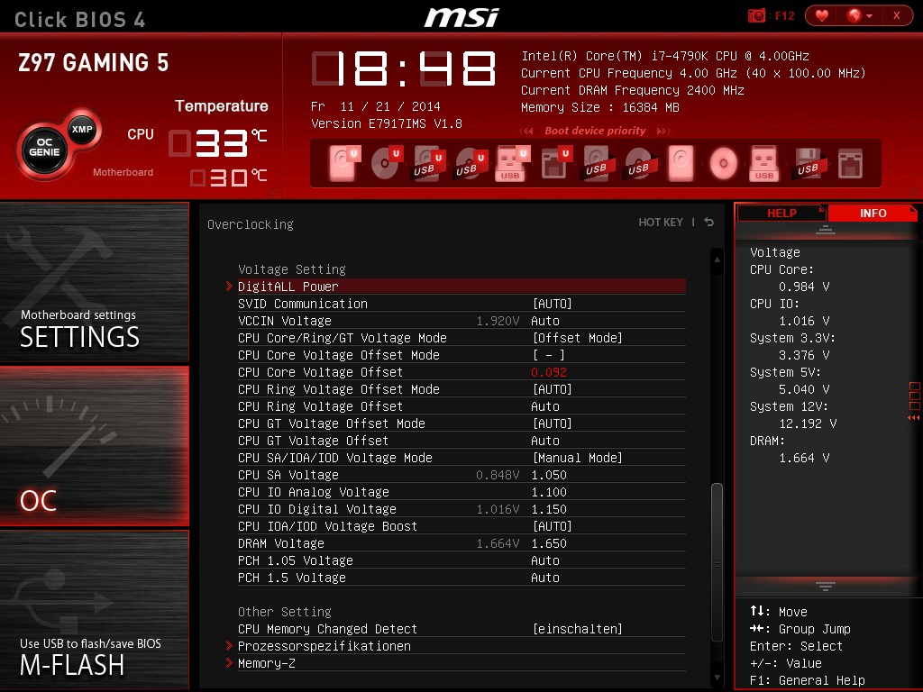Select the UEFI USB key boot icon
The width and height of the screenshot is (923, 692).
click(x=513, y=163)
